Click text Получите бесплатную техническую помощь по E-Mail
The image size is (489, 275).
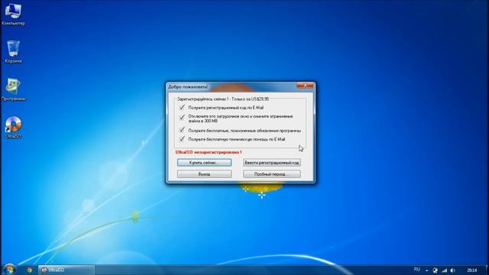237,139
